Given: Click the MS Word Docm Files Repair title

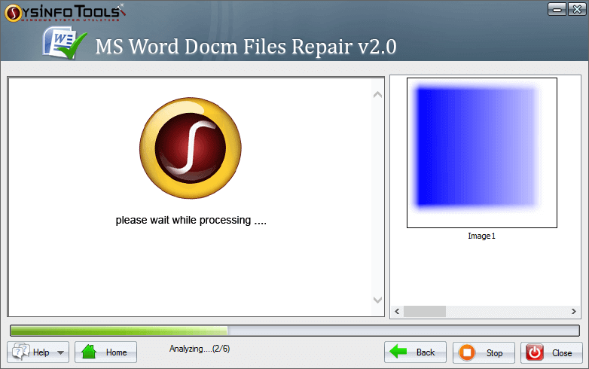Looking at the screenshot, I should click(246, 47).
